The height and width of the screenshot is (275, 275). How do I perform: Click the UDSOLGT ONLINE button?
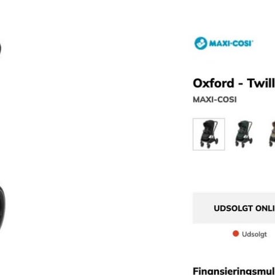(x=244, y=209)
